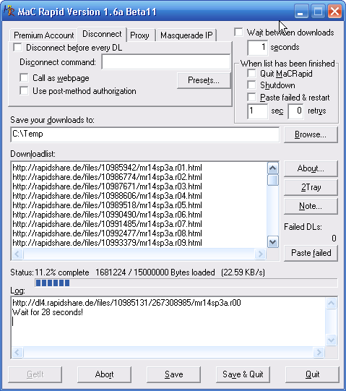Click the 11.2% complete status text
Image resolution: width=346 pixels, height=391 pixels.
point(62,272)
